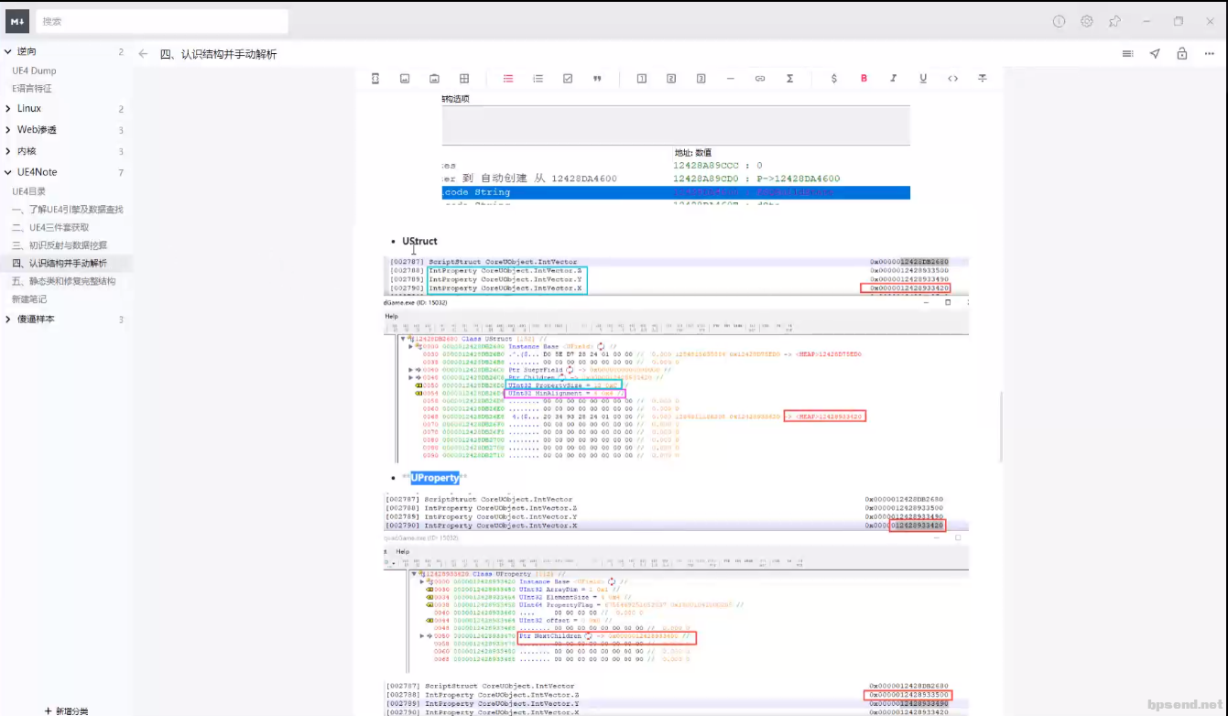Go back with the left arrow
Image resolution: width=1228 pixels, height=716 pixels.
click(143, 54)
